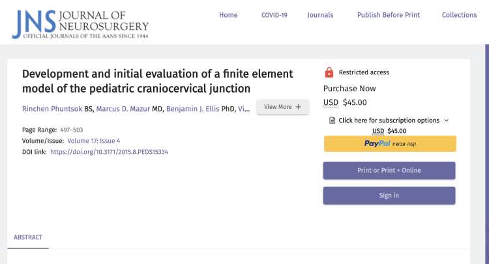The image size is (489, 264).
Task: Pay with the yellow PayPal button
Action: coord(389,143)
